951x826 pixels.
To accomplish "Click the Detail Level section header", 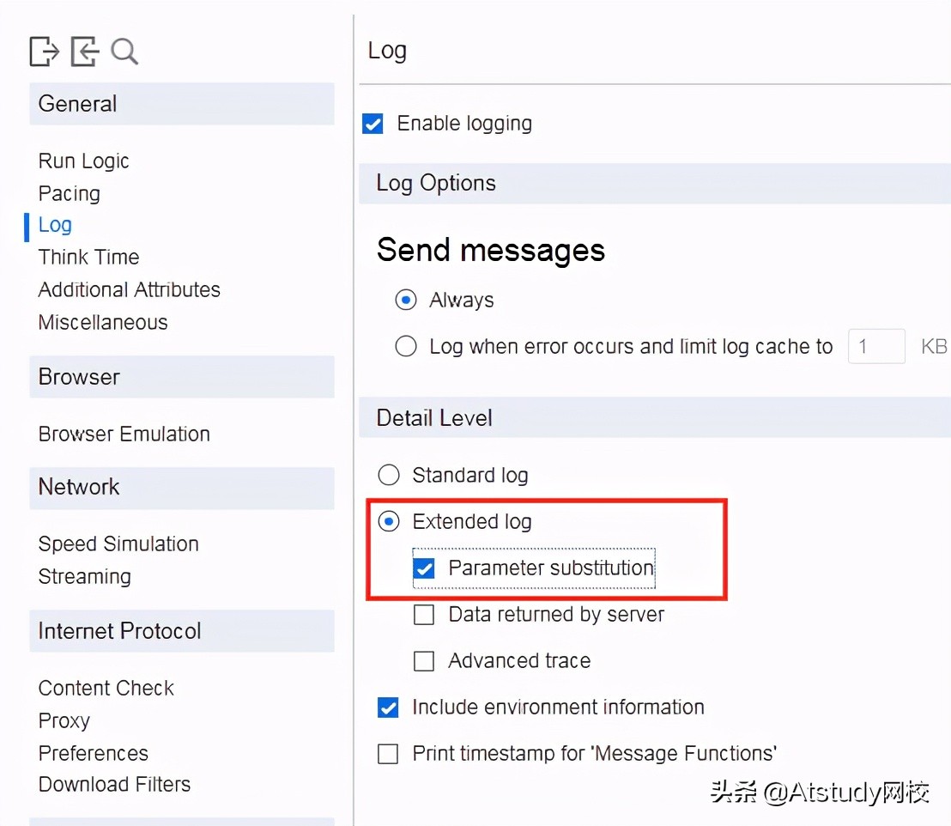I will point(655,418).
